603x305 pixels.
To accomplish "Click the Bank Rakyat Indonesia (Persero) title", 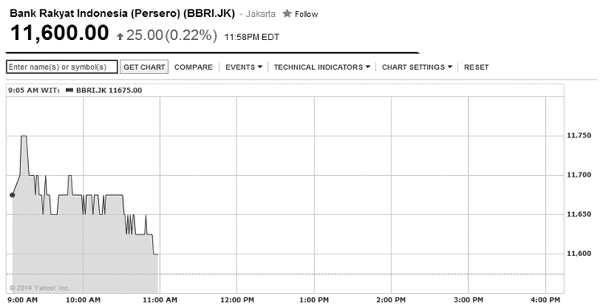I will click(x=122, y=14).
